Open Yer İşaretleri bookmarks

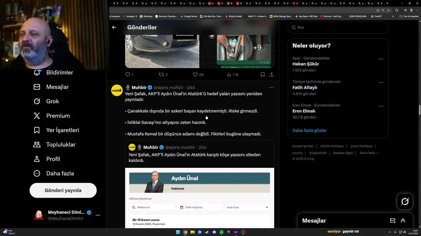click(56, 130)
